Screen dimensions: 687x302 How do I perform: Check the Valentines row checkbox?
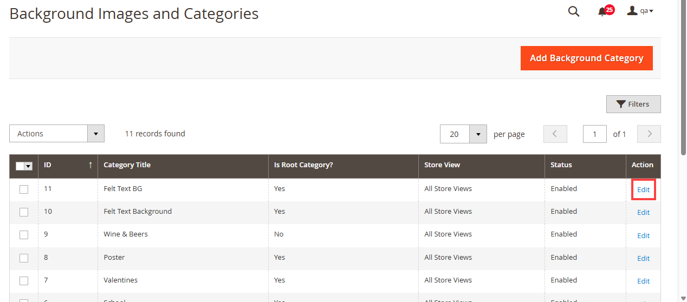(x=24, y=281)
